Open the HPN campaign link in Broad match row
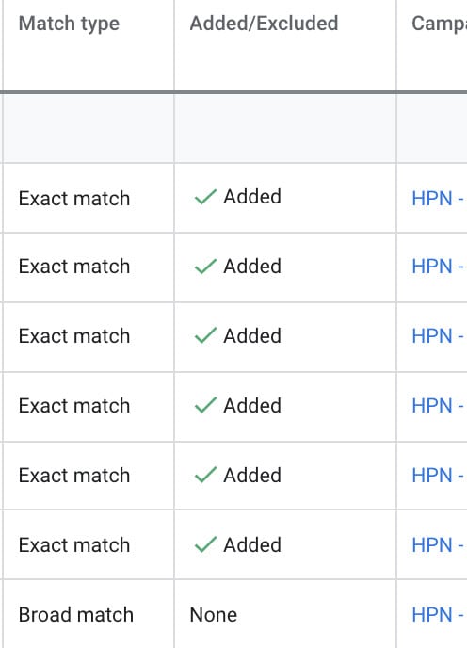467x648 pixels. pyautogui.click(x=438, y=614)
